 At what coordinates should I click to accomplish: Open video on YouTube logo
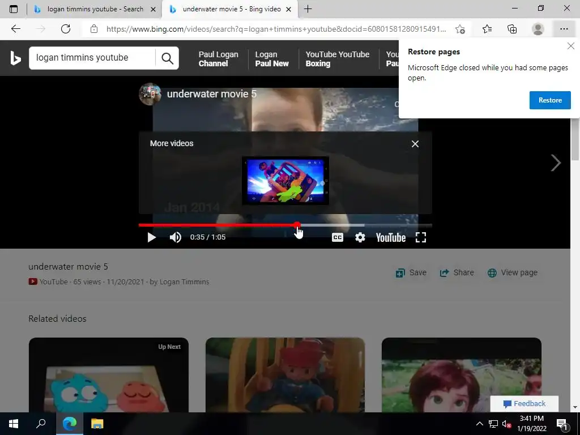[x=391, y=237]
